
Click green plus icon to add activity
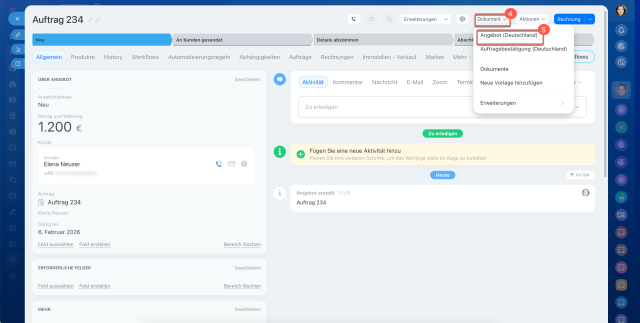[x=300, y=154]
